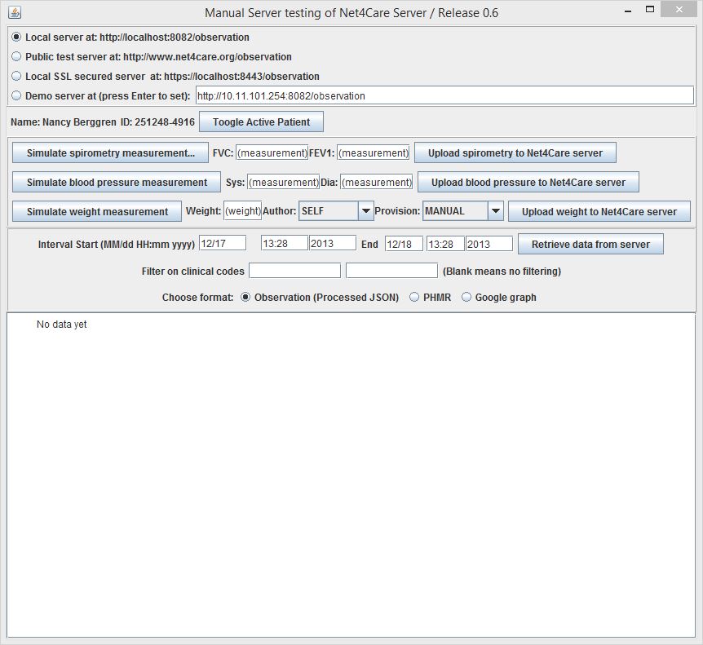703x645 pixels.
Task: Click Upload weight to Net4Care server
Action: 599,211
